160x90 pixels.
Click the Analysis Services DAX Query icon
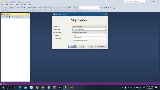click(49, 8)
